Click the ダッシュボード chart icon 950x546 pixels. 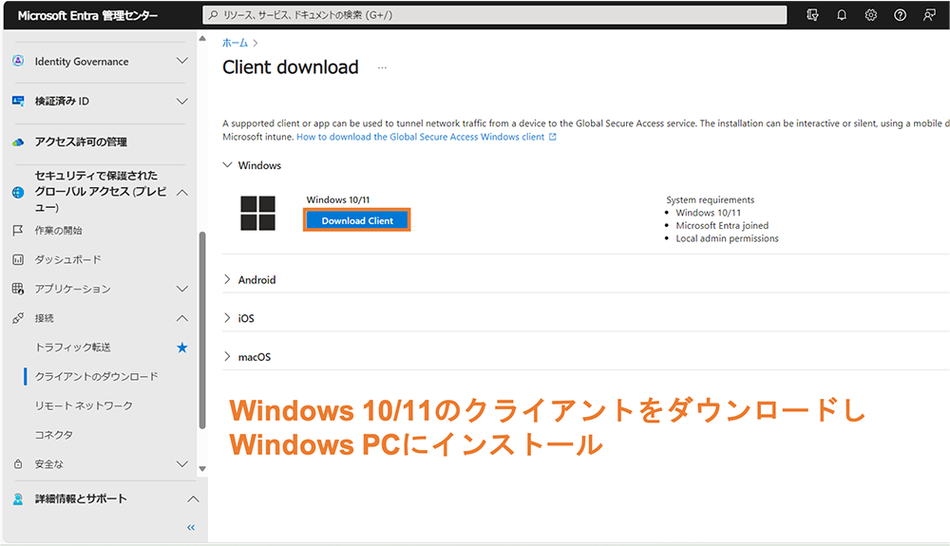[18, 259]
